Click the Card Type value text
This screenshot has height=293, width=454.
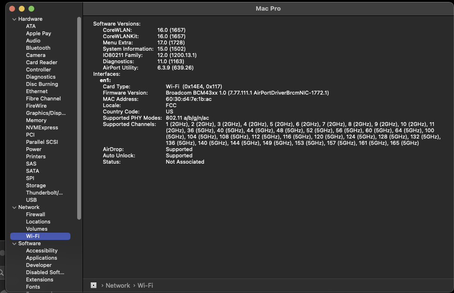pyautogui.click(x=193, y=86)
